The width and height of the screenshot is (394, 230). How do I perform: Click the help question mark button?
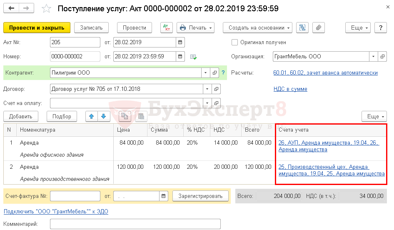[x=380, y=28]
